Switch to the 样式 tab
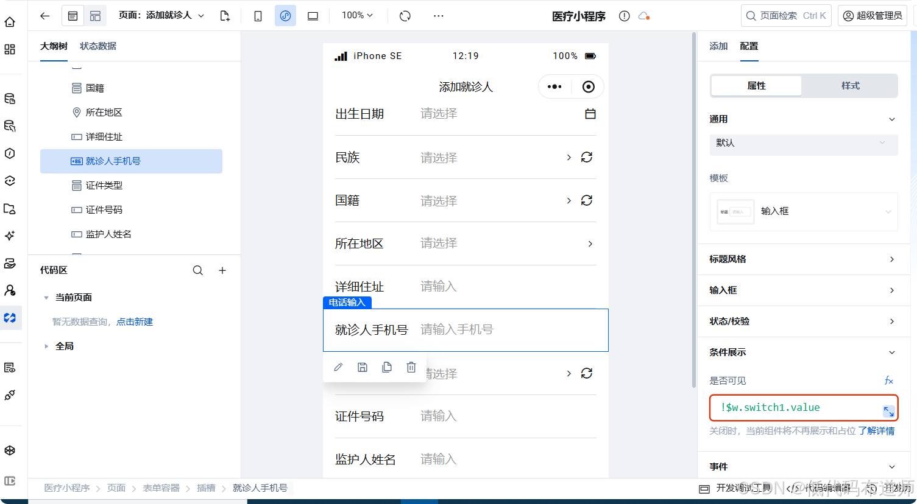 850,85
